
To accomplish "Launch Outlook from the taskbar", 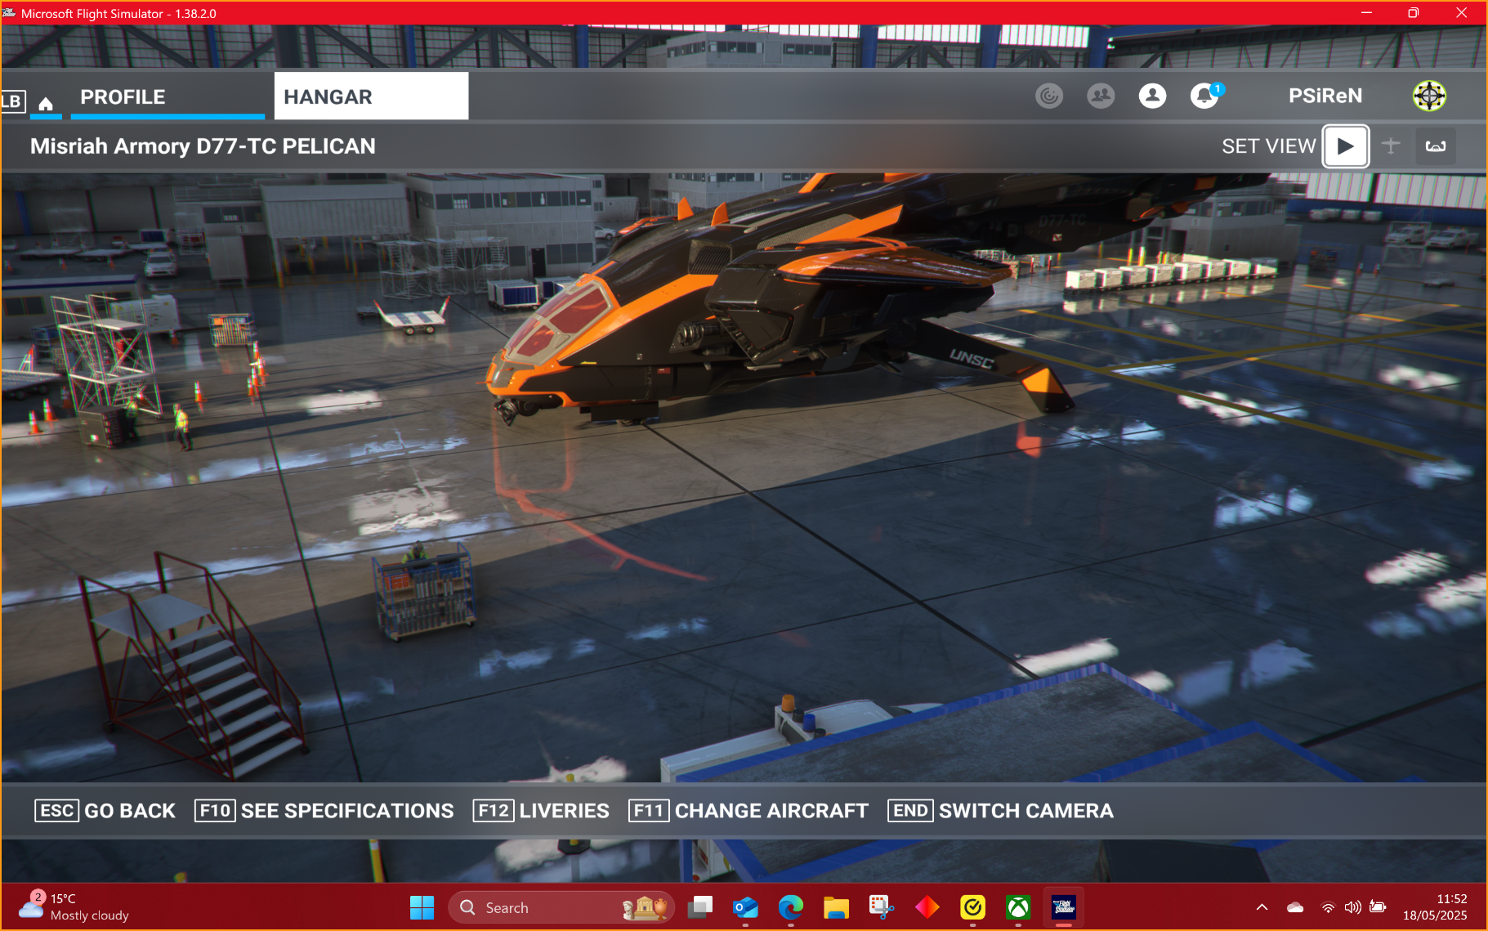I will coord(745,907).
